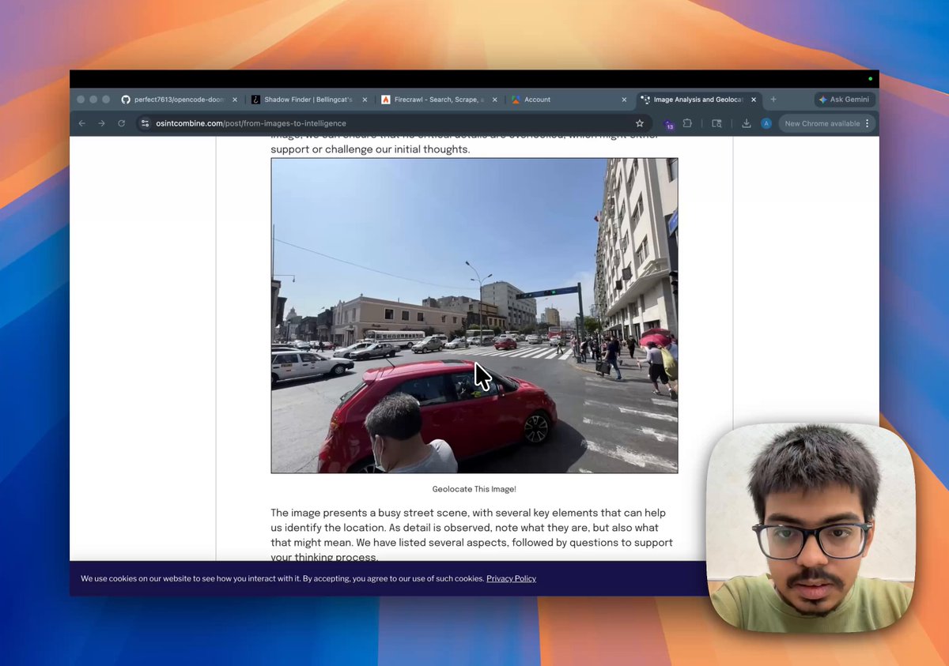Go back using the browser back arrow

click(x=81, y=123)
